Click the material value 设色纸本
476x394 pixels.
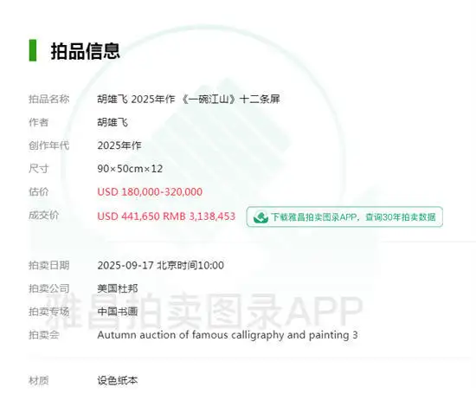tap(118, 380)
